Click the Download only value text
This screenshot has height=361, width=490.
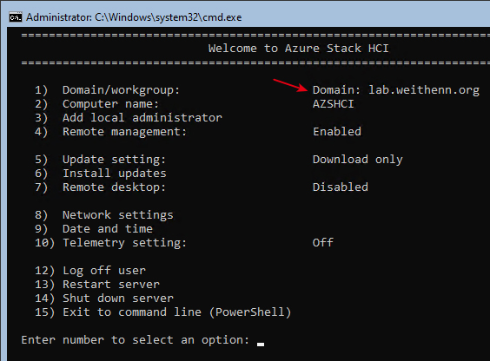click(x=357, y=160)
